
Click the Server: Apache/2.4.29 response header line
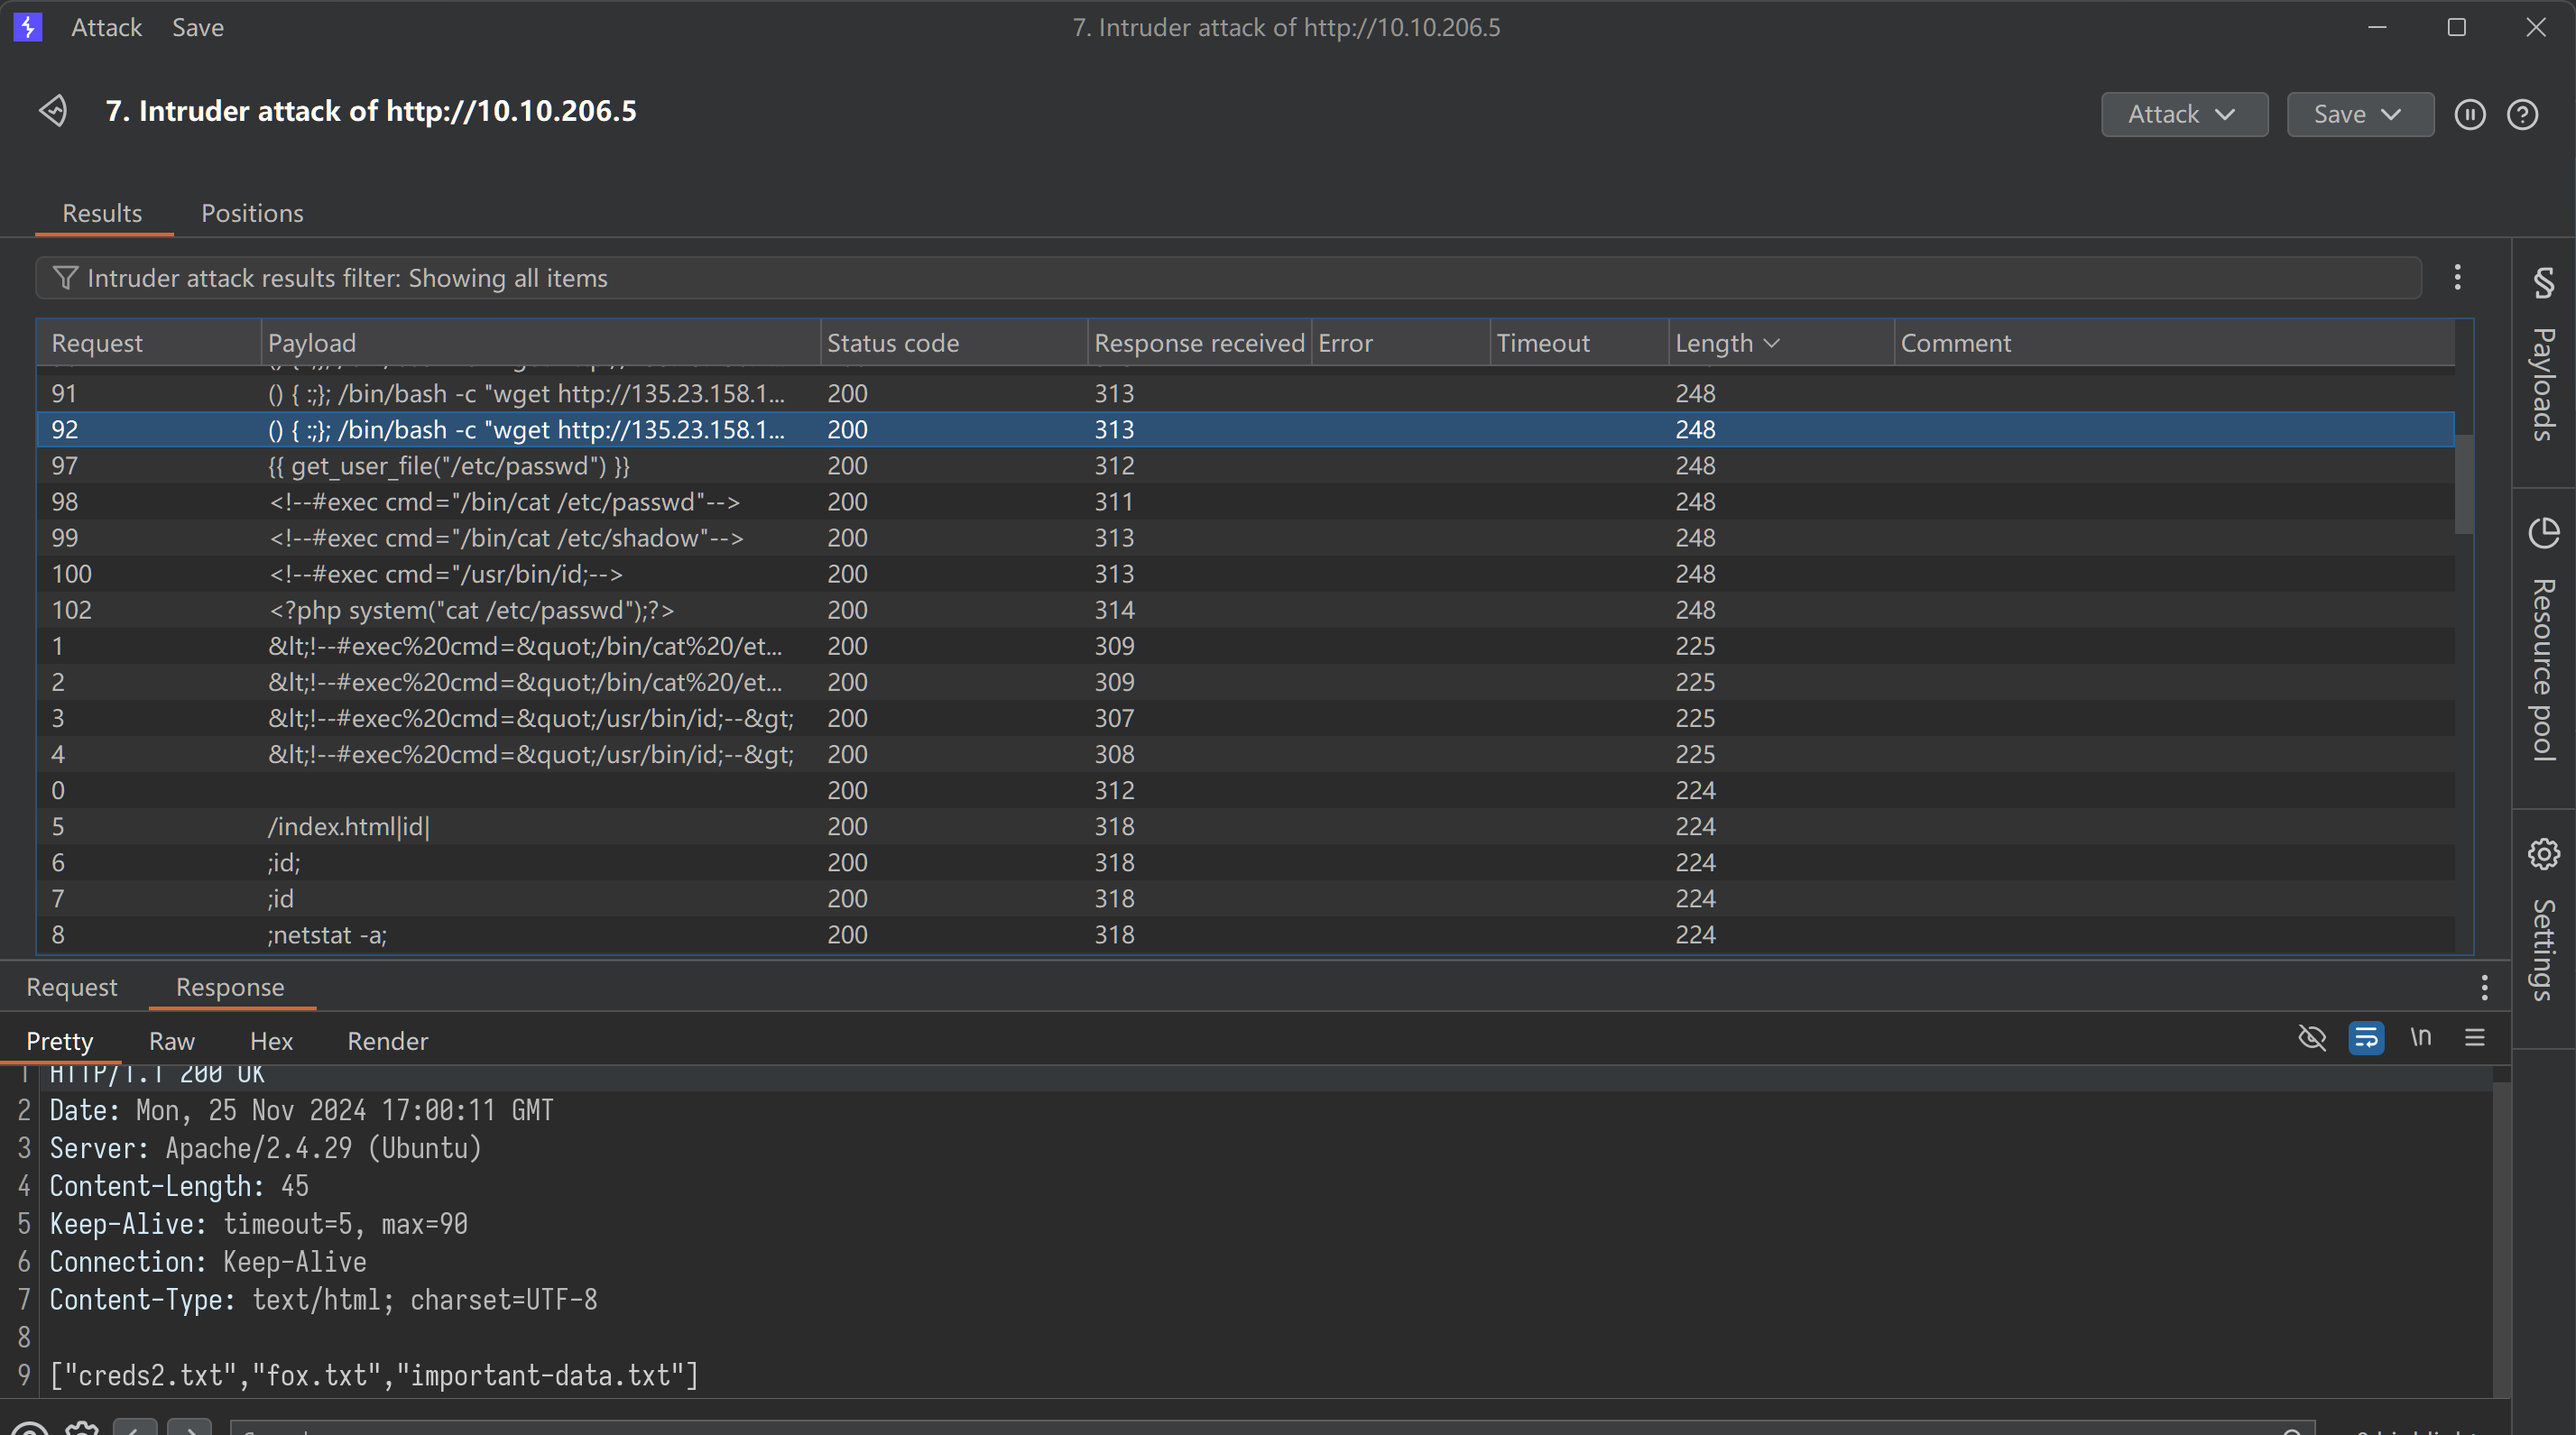click(x=266, y=1148)
